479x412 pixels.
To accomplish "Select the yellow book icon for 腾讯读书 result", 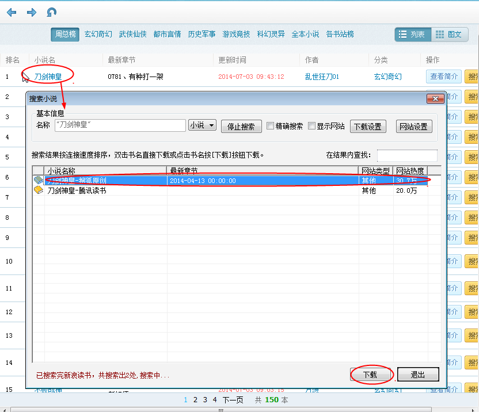I will 39,190.
